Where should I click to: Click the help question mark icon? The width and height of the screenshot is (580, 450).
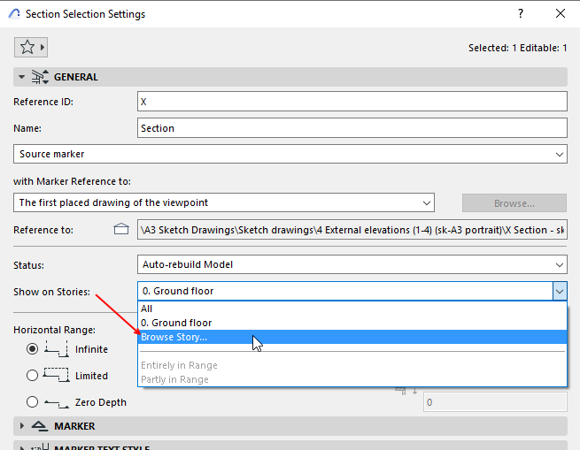point(519,14)
